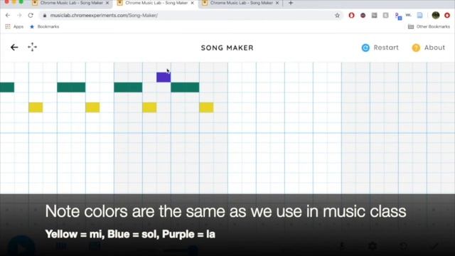This screenshot has height=256, width=455.
Task: Reload the page with refresh icon
Action: (x=31, y=16)
